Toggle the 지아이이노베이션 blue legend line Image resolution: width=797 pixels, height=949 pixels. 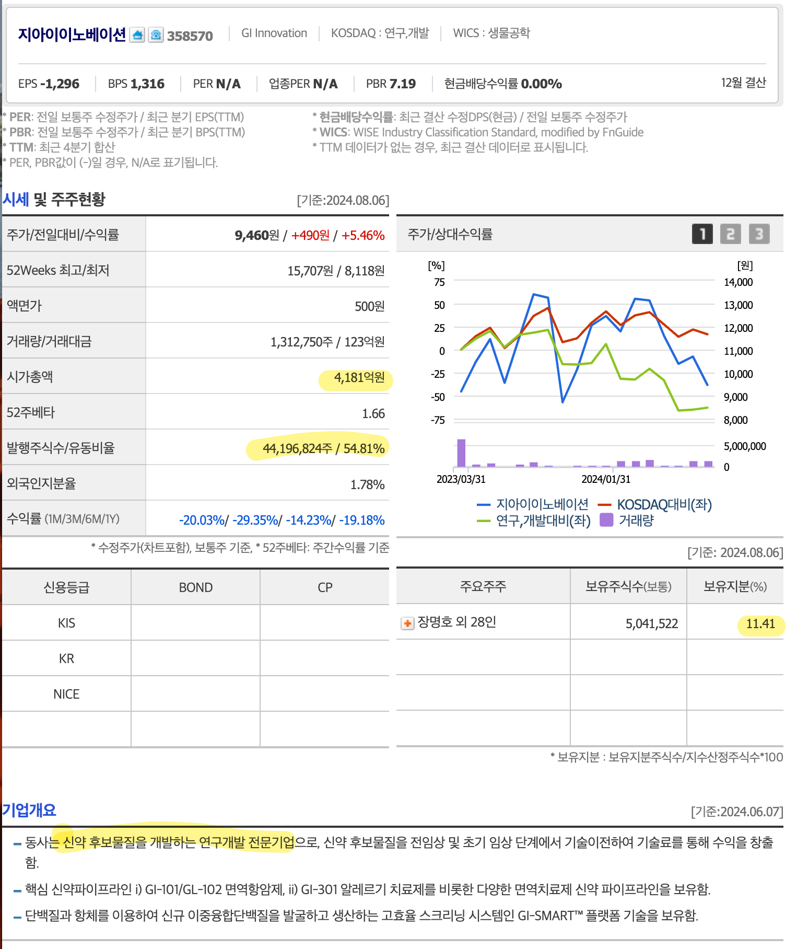(533, 504)
